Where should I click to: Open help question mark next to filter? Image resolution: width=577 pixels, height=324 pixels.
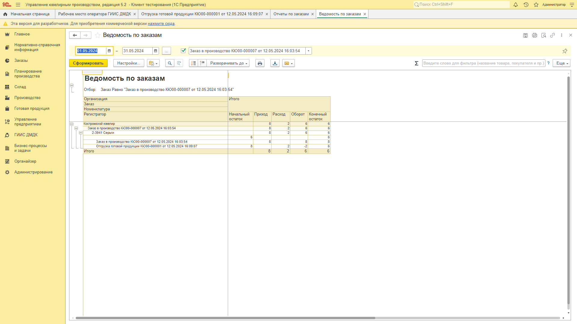pos(548,63)
